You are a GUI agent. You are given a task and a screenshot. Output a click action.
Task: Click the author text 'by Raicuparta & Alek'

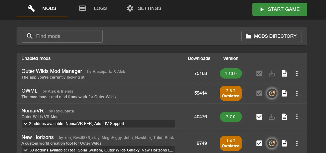[106, 72]
